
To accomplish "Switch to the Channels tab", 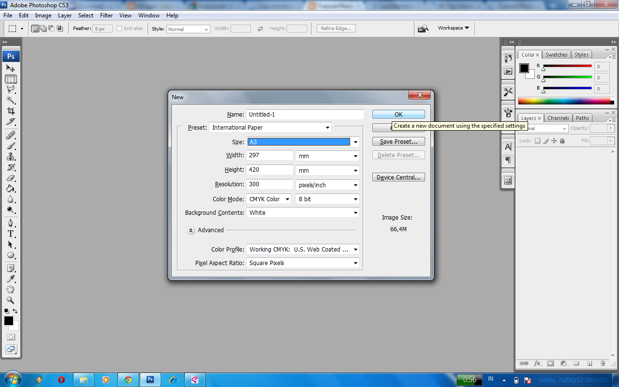I will (x=558, y=118).
